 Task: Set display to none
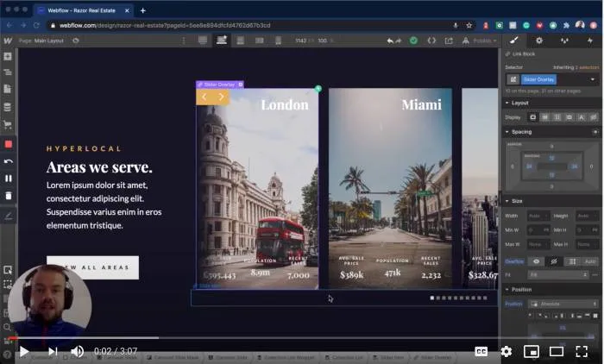tap(594, 117)
